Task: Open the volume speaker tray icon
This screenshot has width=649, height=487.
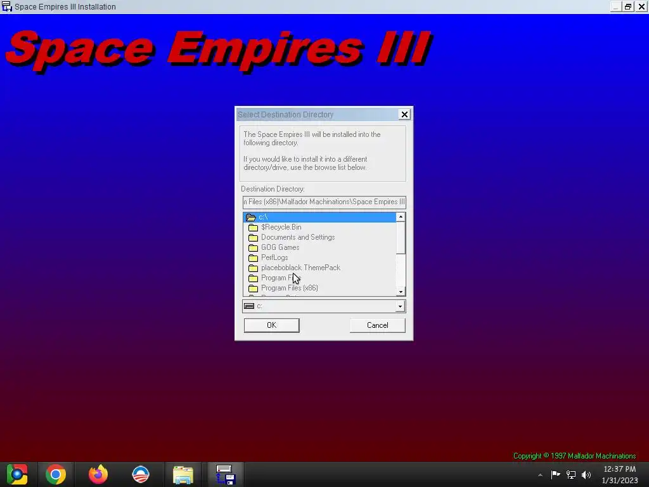Action: tap(586, 474)
